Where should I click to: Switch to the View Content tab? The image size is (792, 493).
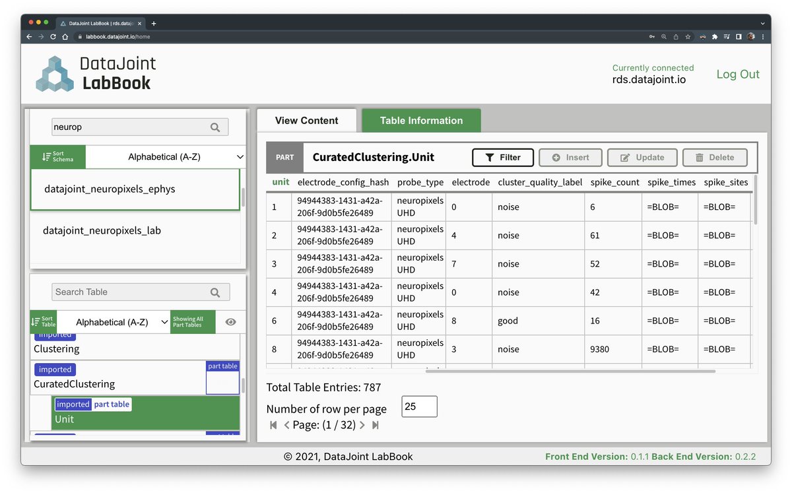click(x=307, y=121)
